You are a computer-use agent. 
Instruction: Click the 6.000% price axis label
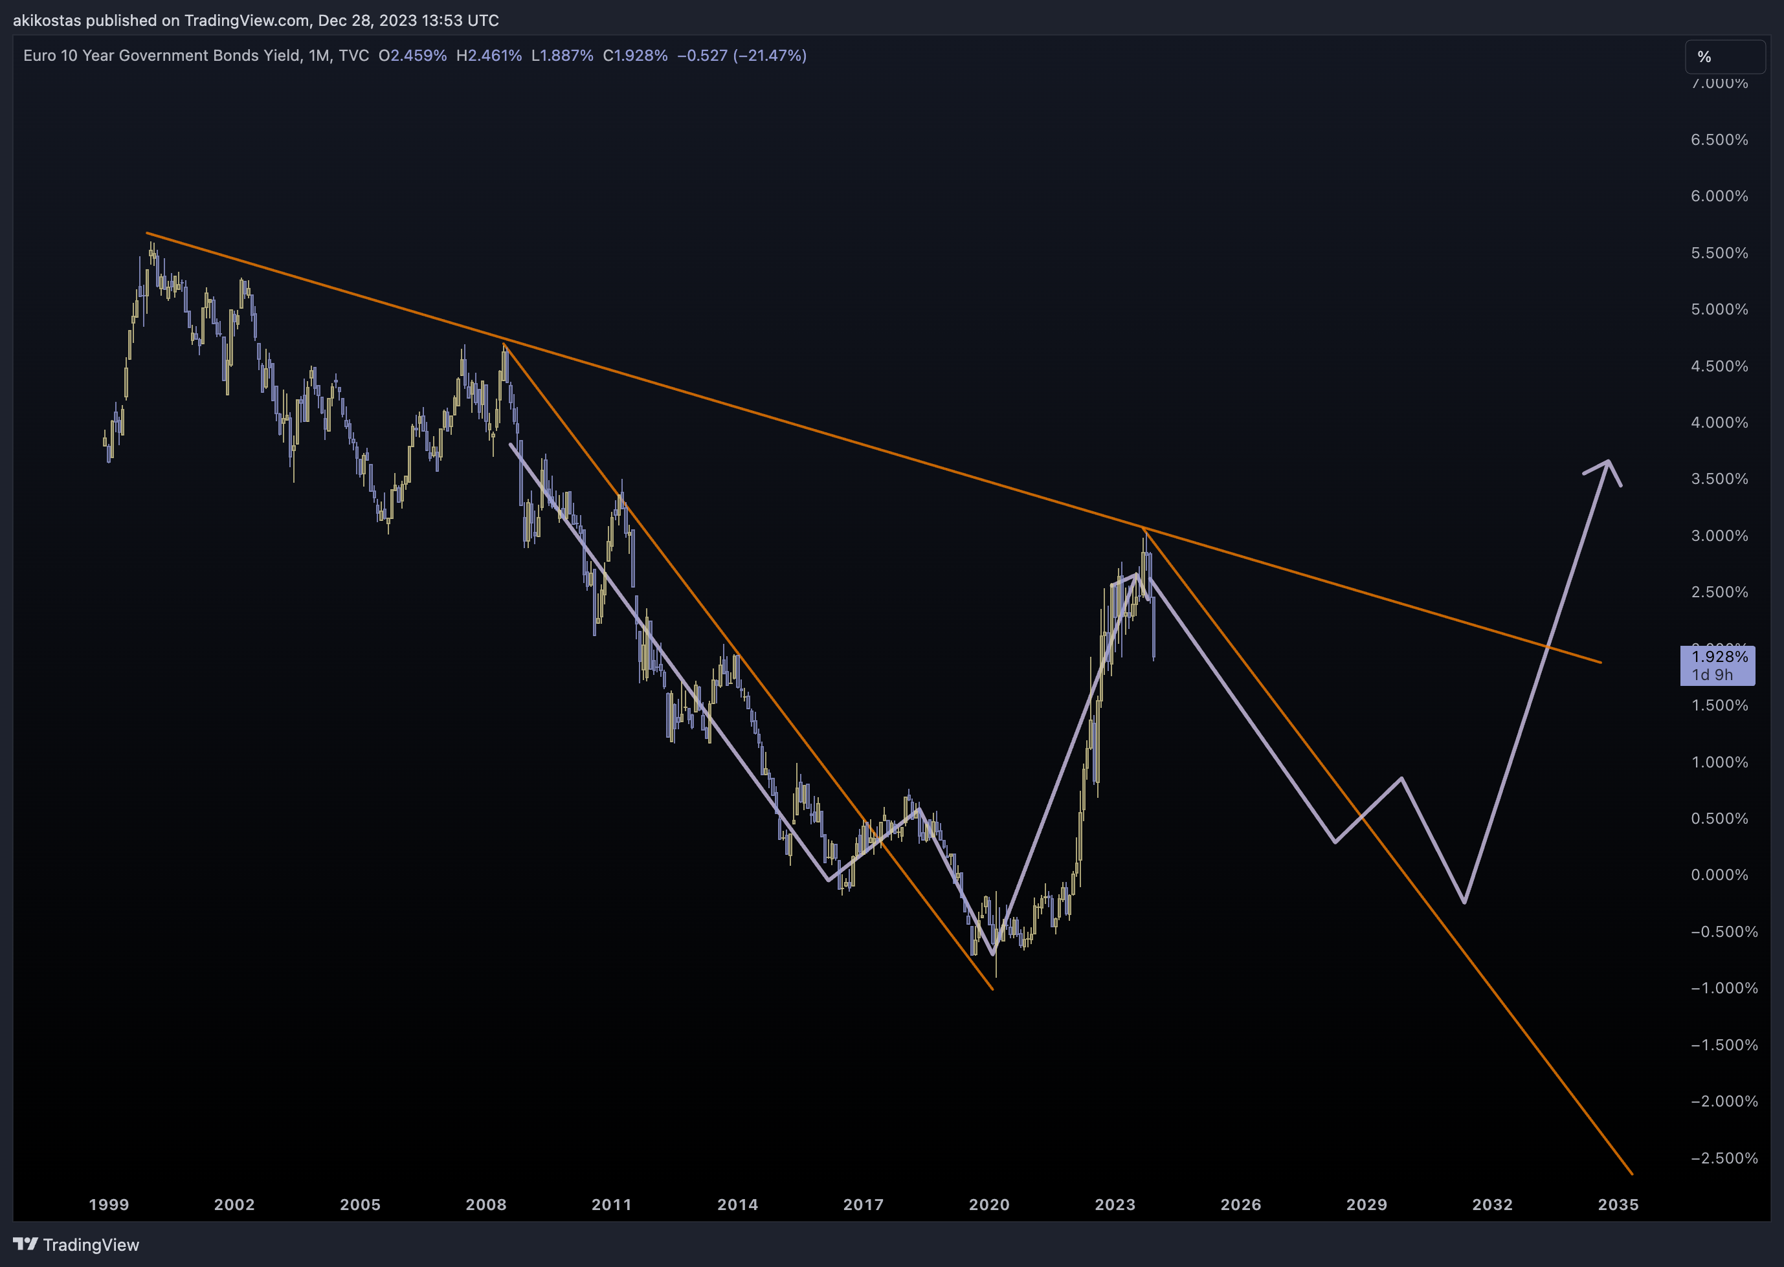1720,196
